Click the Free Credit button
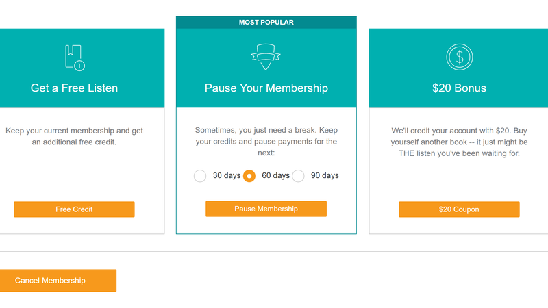The height and width of the screenshot is (308, 548). (x=74, y=209)
